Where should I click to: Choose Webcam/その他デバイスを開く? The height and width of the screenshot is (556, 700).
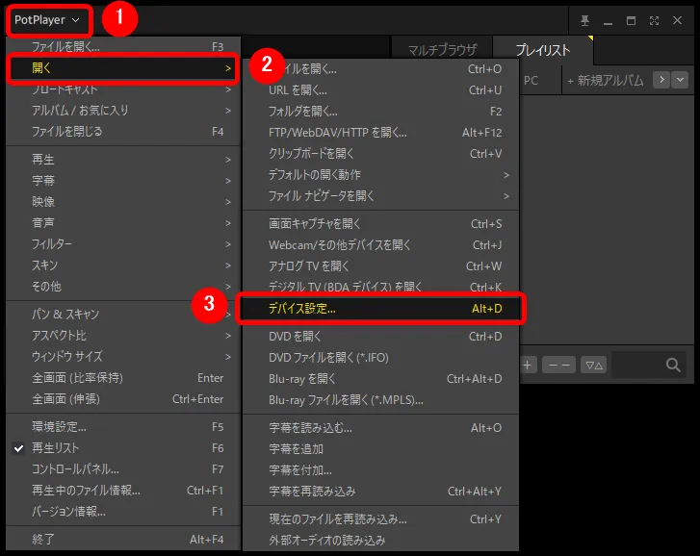(380, 244)
